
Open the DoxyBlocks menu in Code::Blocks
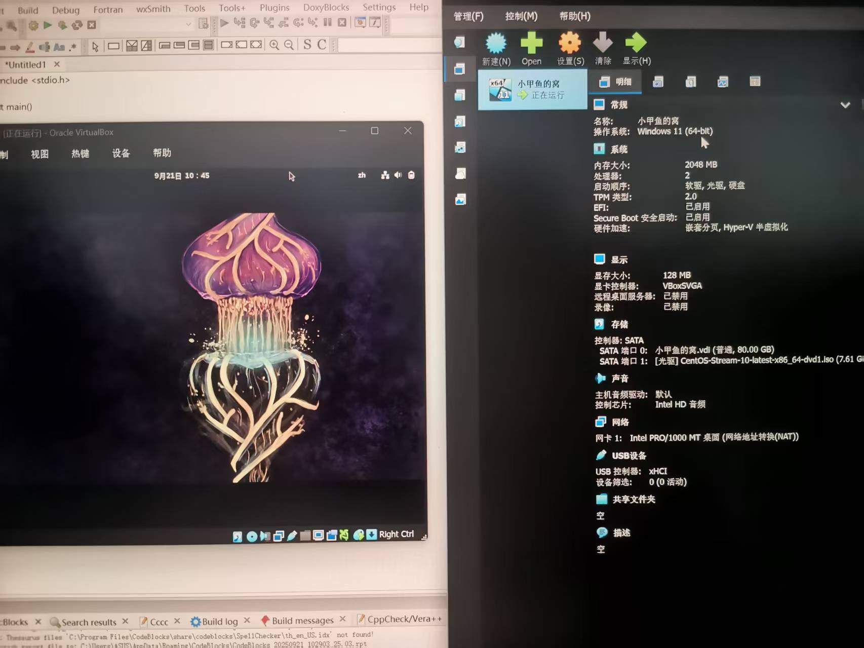(x=326, y=8)
